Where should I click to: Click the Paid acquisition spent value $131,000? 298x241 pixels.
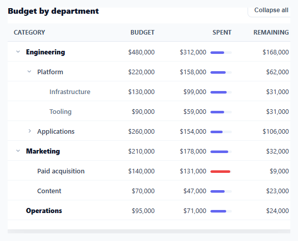tap(193, 171)
